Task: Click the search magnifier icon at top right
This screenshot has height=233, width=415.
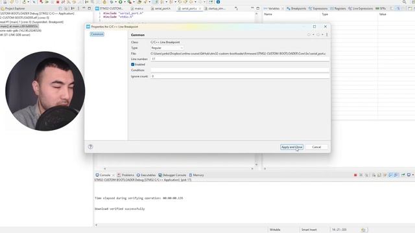Action: [404, 2]
